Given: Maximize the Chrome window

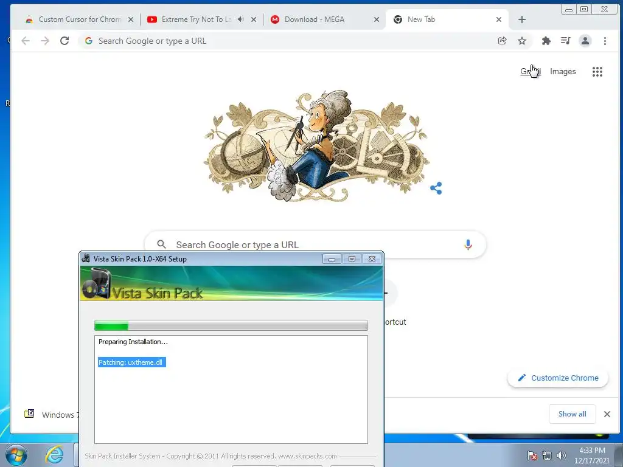Looking at the screenshot, I should 584,9.
